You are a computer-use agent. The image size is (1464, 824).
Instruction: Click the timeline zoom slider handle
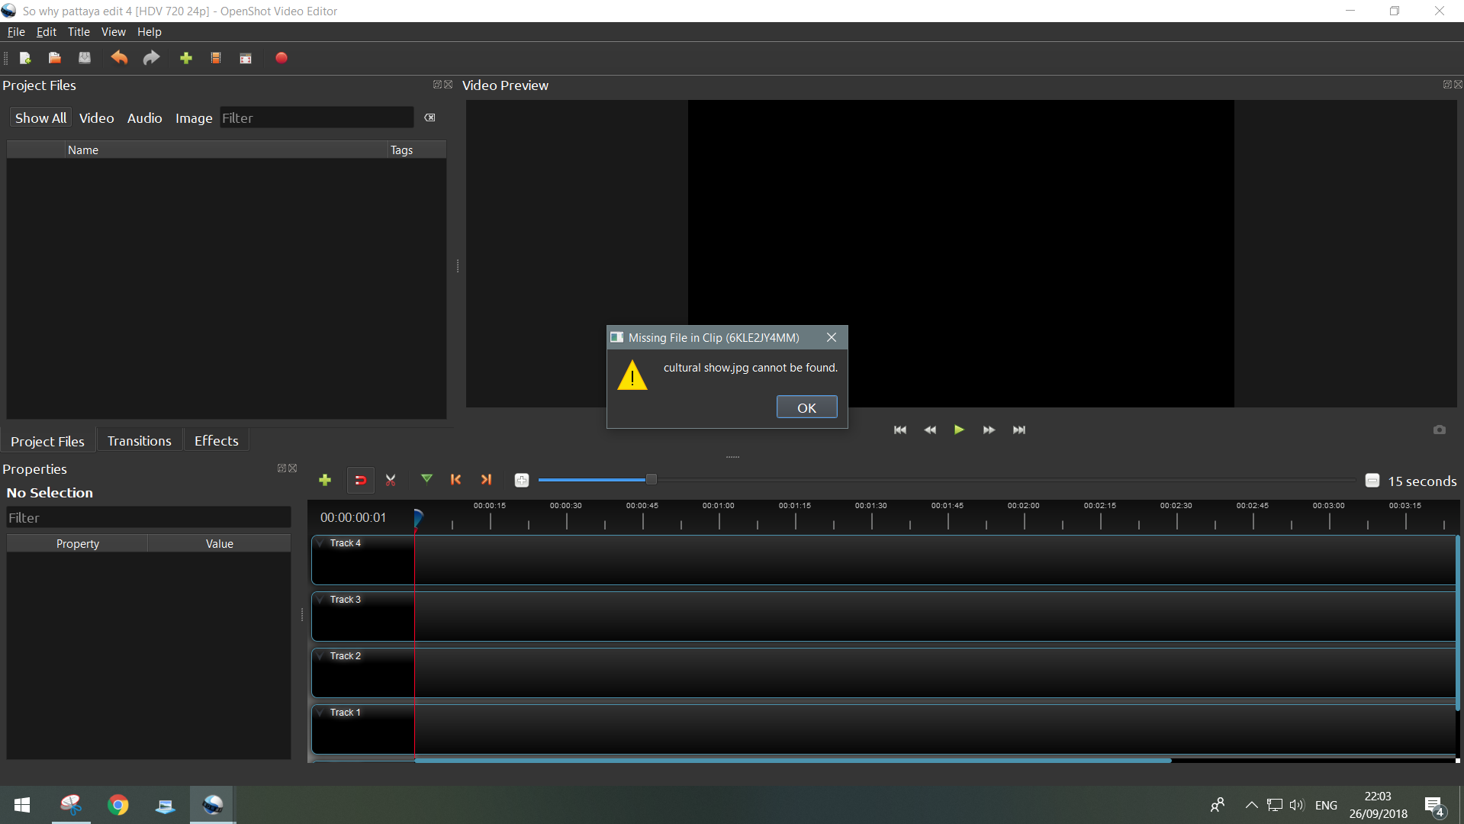coord(651,479)
